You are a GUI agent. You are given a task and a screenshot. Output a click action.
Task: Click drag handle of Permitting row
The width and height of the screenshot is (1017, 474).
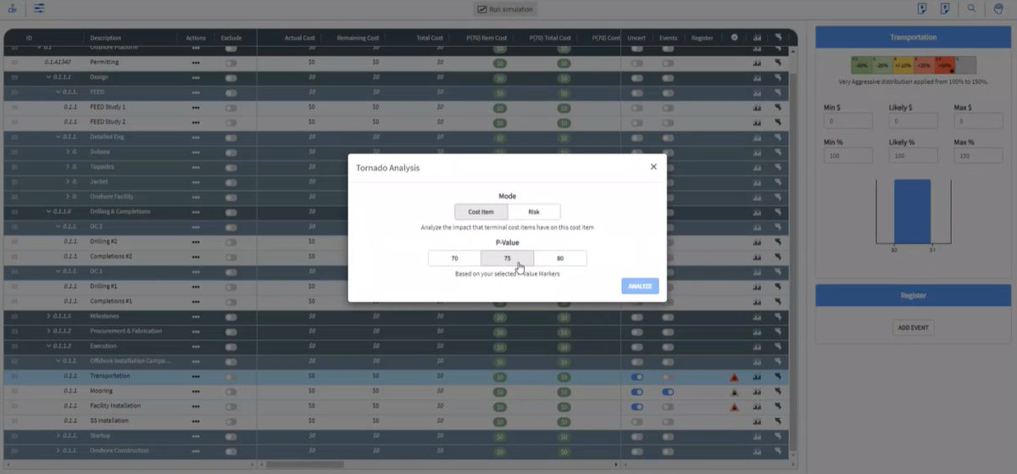14,63
